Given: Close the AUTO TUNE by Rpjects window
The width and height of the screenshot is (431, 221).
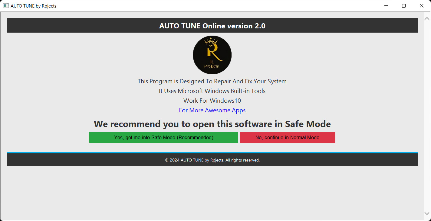Looking at the screenshot, I should pyautogui.click(x=421, y=6).
